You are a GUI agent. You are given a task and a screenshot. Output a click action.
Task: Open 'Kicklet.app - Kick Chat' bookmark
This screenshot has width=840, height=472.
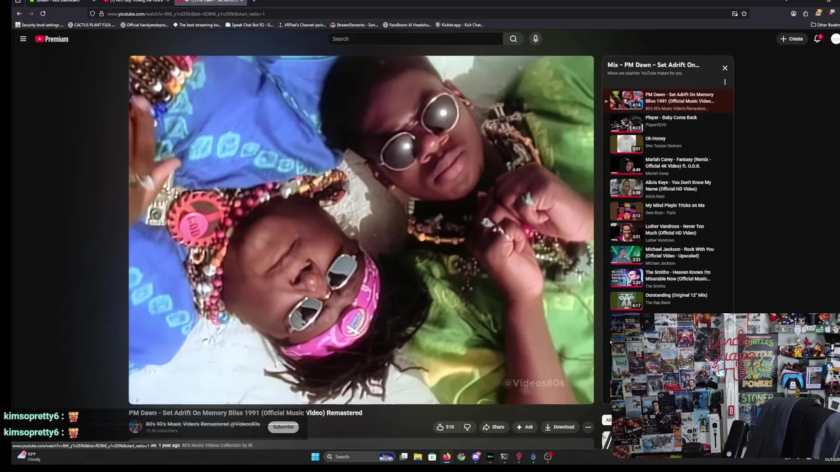[x=459, y=25]
